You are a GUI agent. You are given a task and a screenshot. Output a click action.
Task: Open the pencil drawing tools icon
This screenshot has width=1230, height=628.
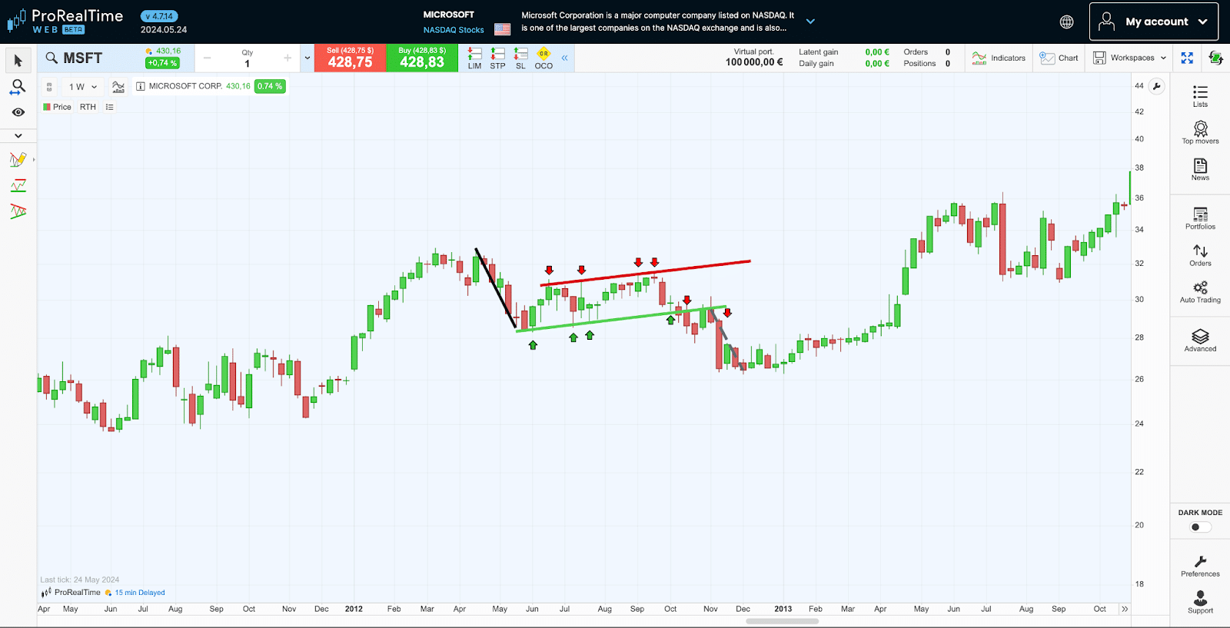coord(18,160)
